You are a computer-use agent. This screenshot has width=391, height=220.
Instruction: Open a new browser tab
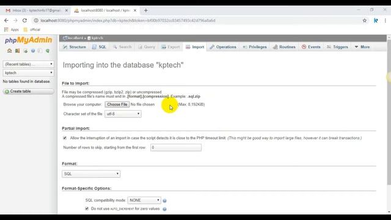tap(146, 10)
